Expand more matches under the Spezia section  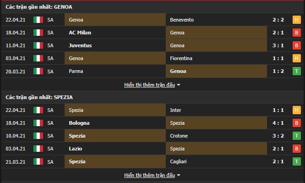pos(149,175)
